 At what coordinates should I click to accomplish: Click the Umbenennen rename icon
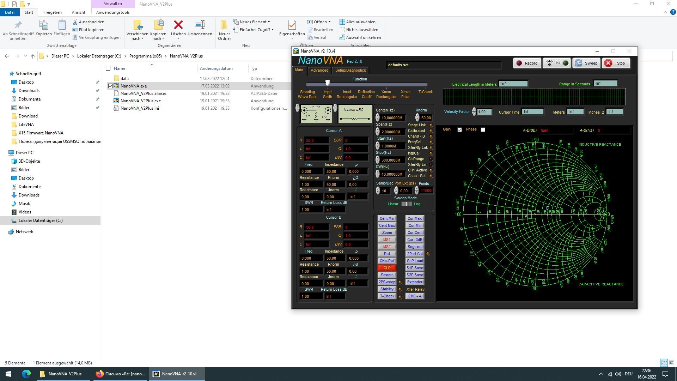(x=200, y=25)
